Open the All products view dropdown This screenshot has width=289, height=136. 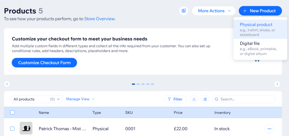point(36,99)
